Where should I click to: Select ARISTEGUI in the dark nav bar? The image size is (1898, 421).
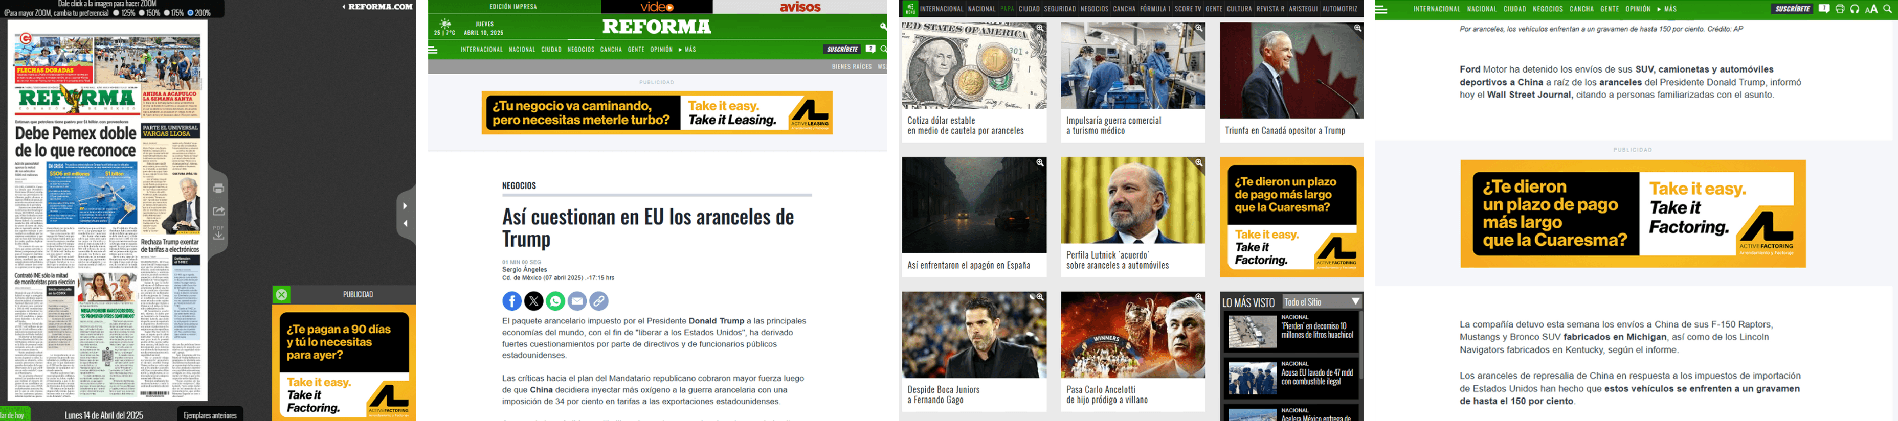1303,9
